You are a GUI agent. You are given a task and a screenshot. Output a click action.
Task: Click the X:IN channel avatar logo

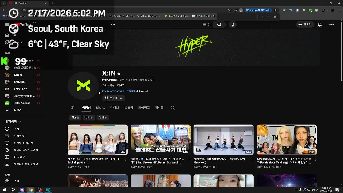[83, 86]
